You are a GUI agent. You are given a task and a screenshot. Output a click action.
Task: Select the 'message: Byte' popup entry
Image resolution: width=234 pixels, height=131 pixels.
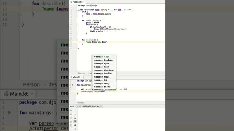coord(104,63)
